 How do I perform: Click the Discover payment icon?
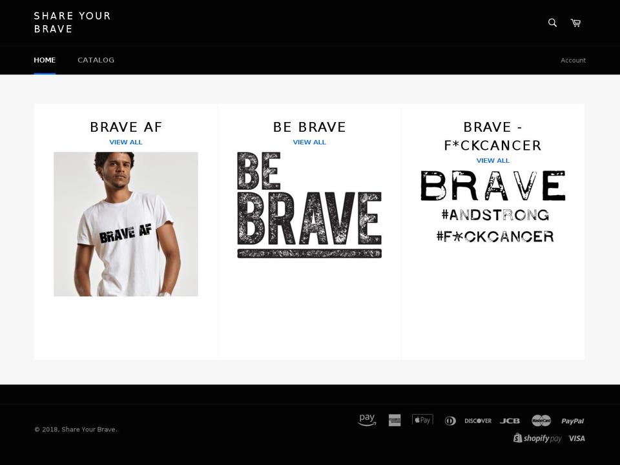[x=478, y=420]
